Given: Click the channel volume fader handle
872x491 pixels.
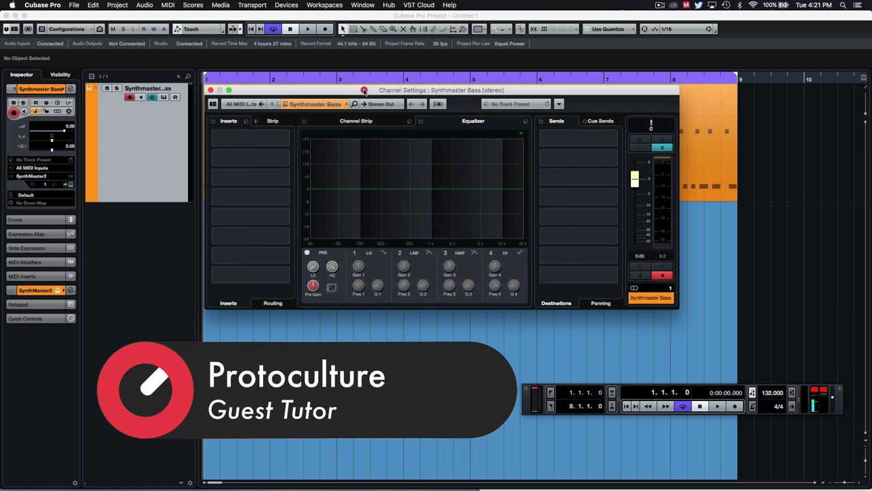Looking at the screenshot, I should click(635, 179).
